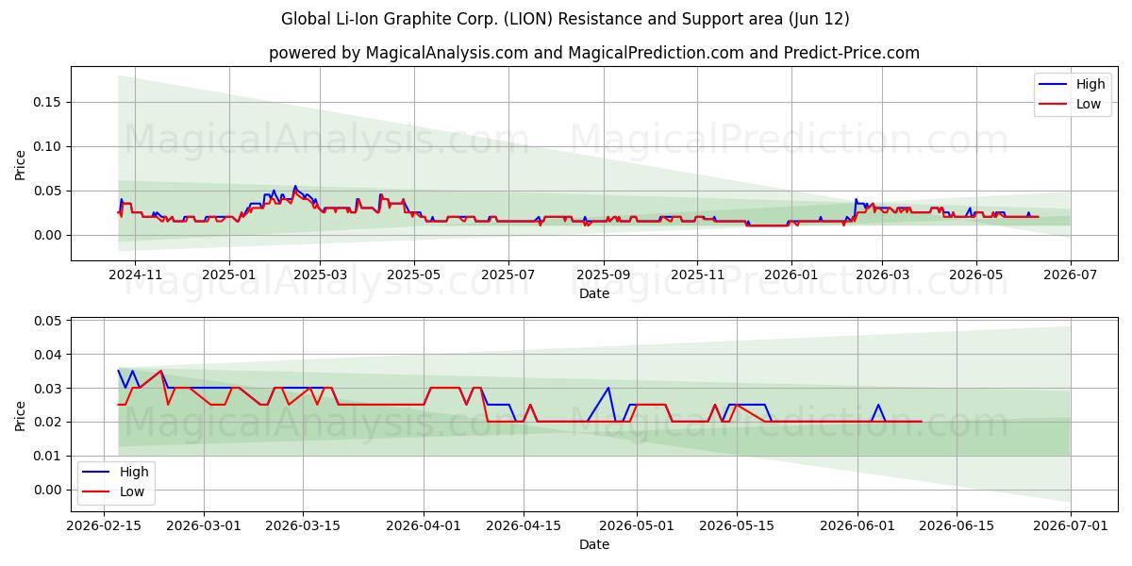Click the '2025-11' tick label on the top chart
Image resolution: width=1132 pixels, height=566 pixels.
(x=698, y=275)
